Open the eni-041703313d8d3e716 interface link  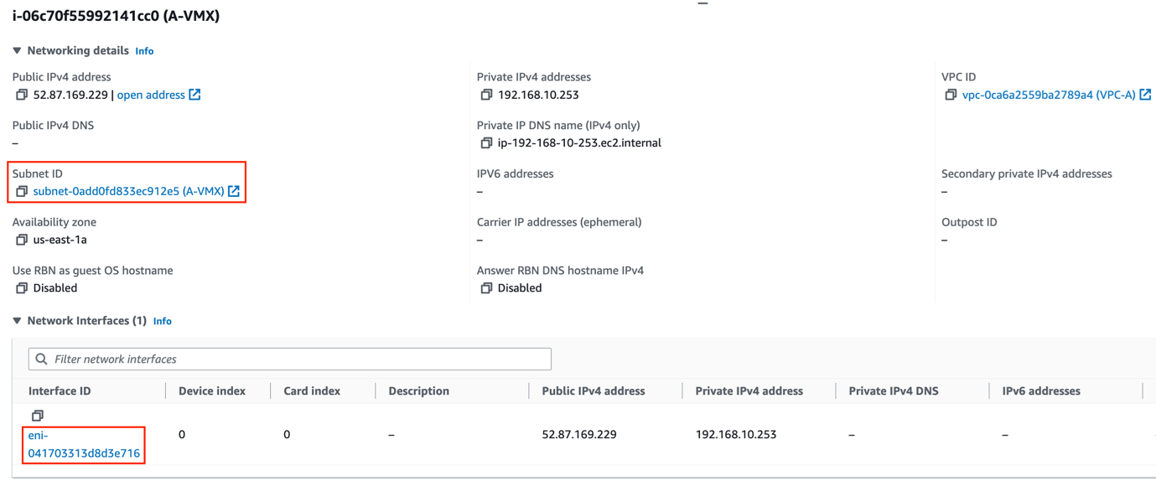click(84, 445)
